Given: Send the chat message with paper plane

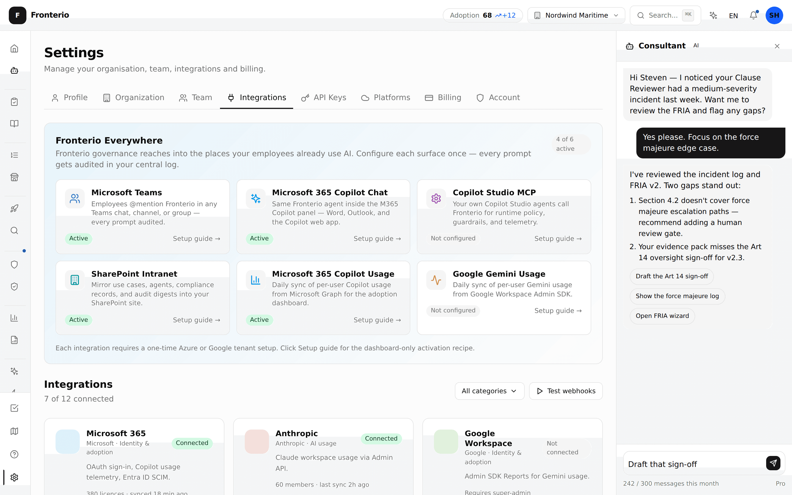Looking at the screenshot, I should click(773, 463).
